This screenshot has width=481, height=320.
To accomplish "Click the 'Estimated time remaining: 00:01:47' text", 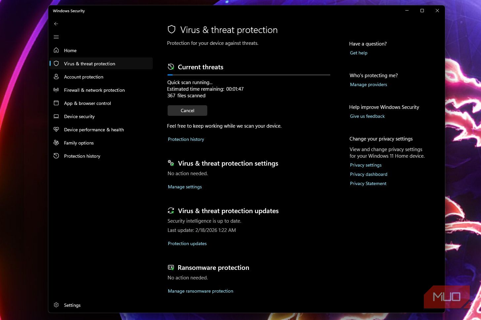I will tap(205, 89).
